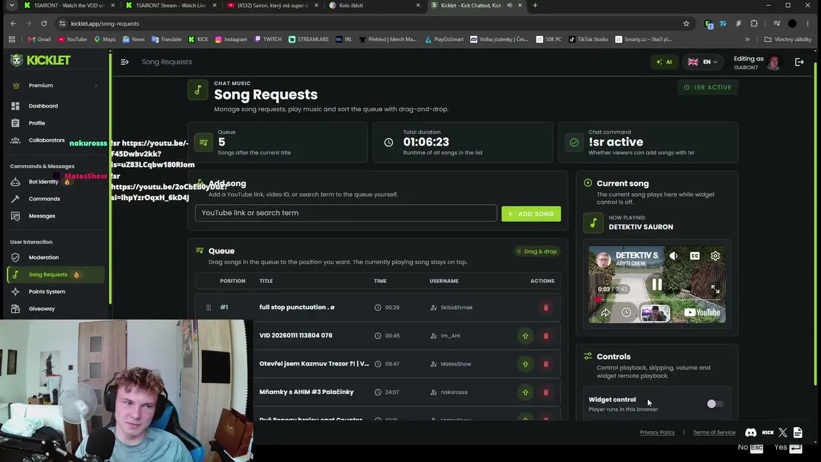The image size is (821, 462).
Task: Expand the YouTube player to fullscreen
Action: (715, 289)
